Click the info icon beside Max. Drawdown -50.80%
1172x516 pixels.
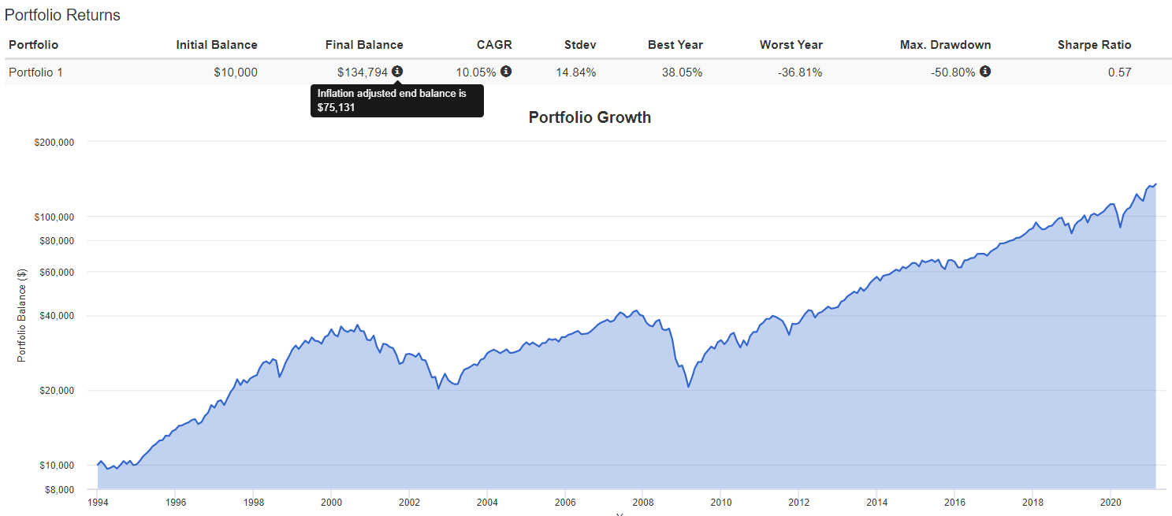[985, 72]
